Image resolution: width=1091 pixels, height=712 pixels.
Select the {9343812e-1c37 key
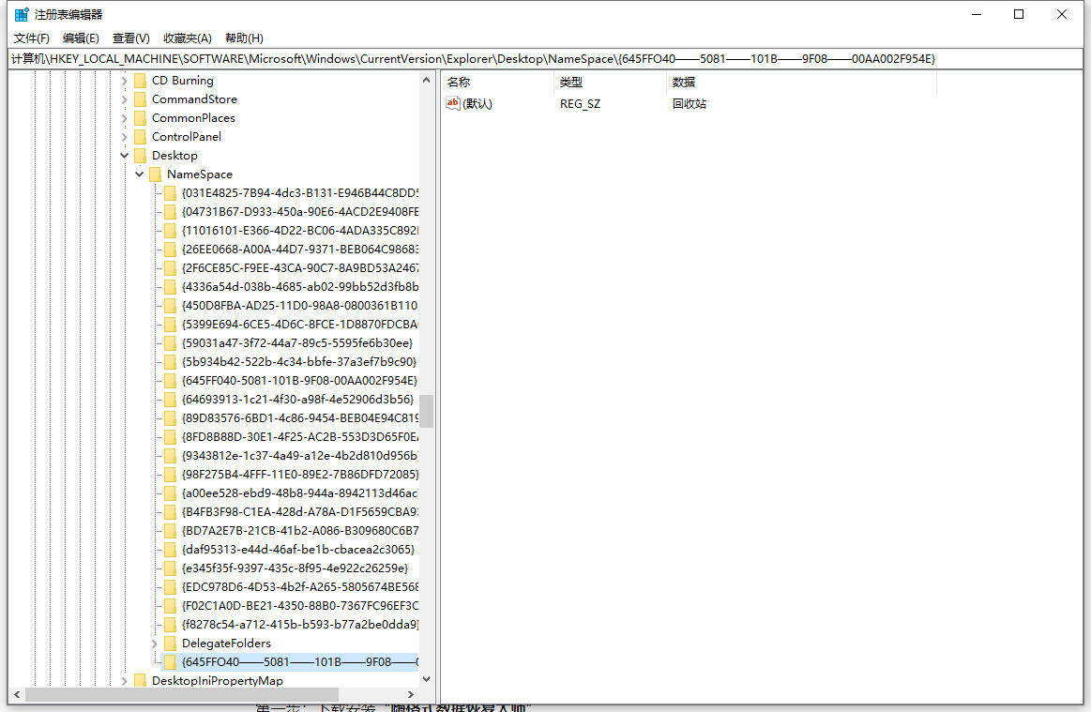300,457
